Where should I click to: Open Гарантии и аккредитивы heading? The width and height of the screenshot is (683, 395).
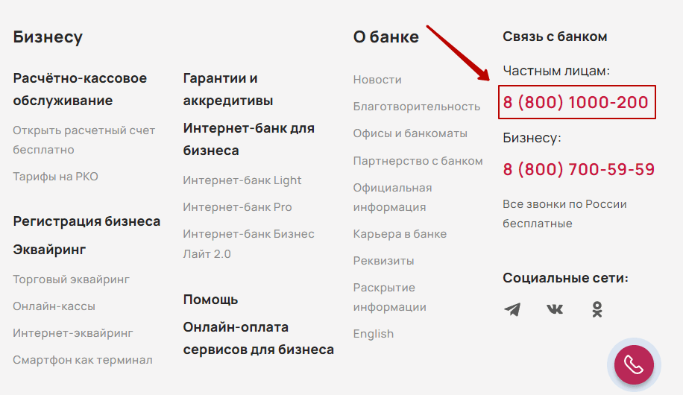coord(228,89)
